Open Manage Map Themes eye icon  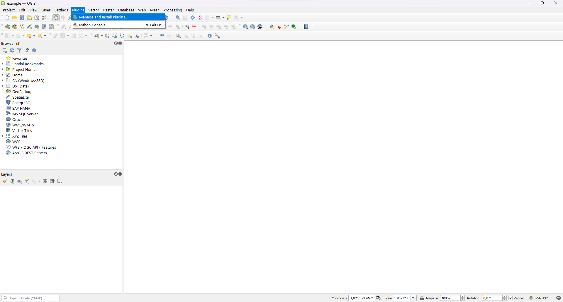tap(20, 181)
